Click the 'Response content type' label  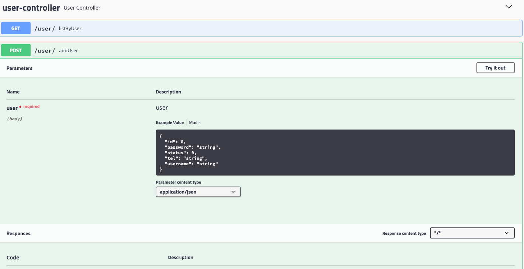pyautogui.click(x=404, y=233)
